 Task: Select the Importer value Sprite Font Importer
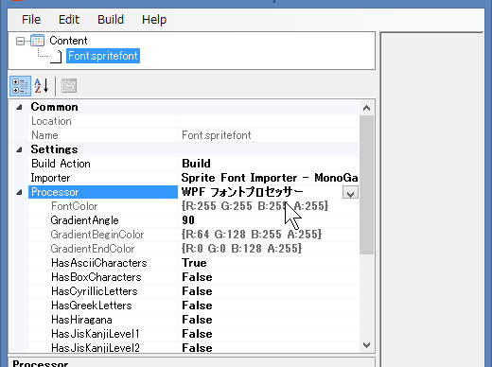click(270, 178)
